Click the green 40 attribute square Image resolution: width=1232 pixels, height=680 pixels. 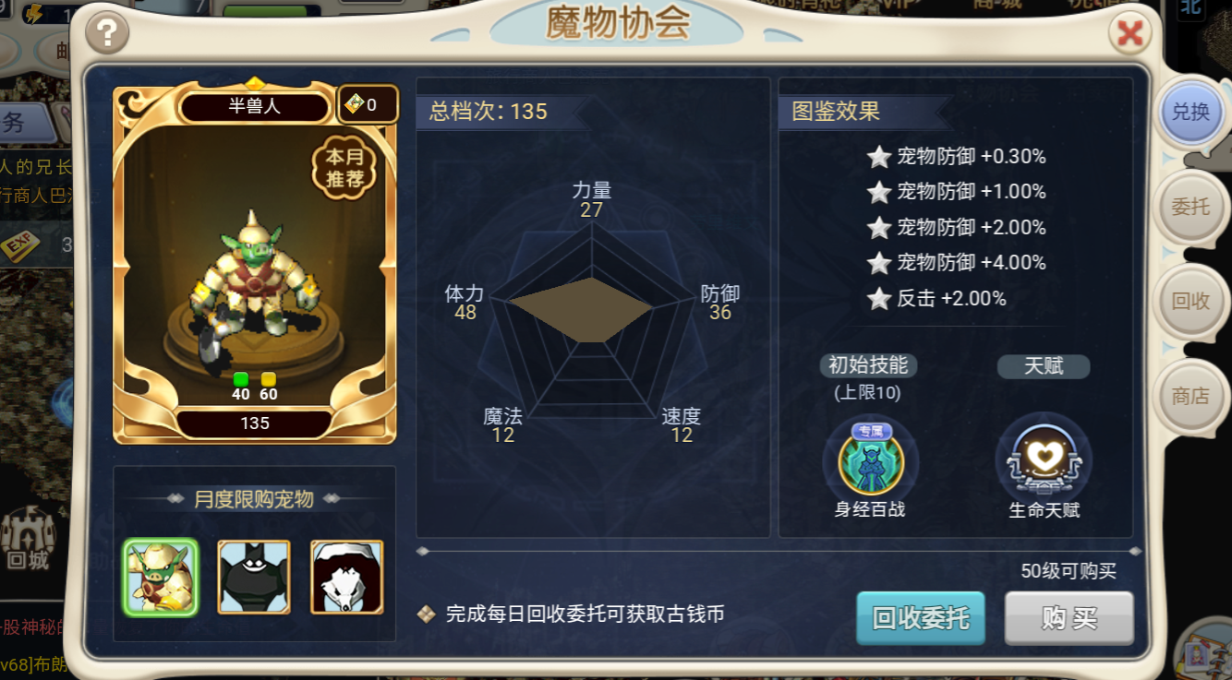[241, 379]
